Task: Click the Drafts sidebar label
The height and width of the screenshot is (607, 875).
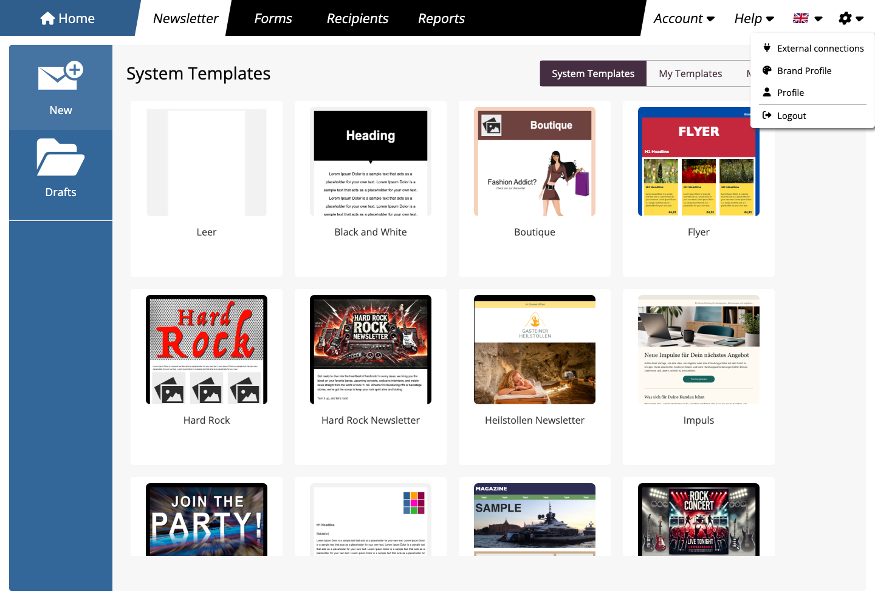Action: [61, 192]
